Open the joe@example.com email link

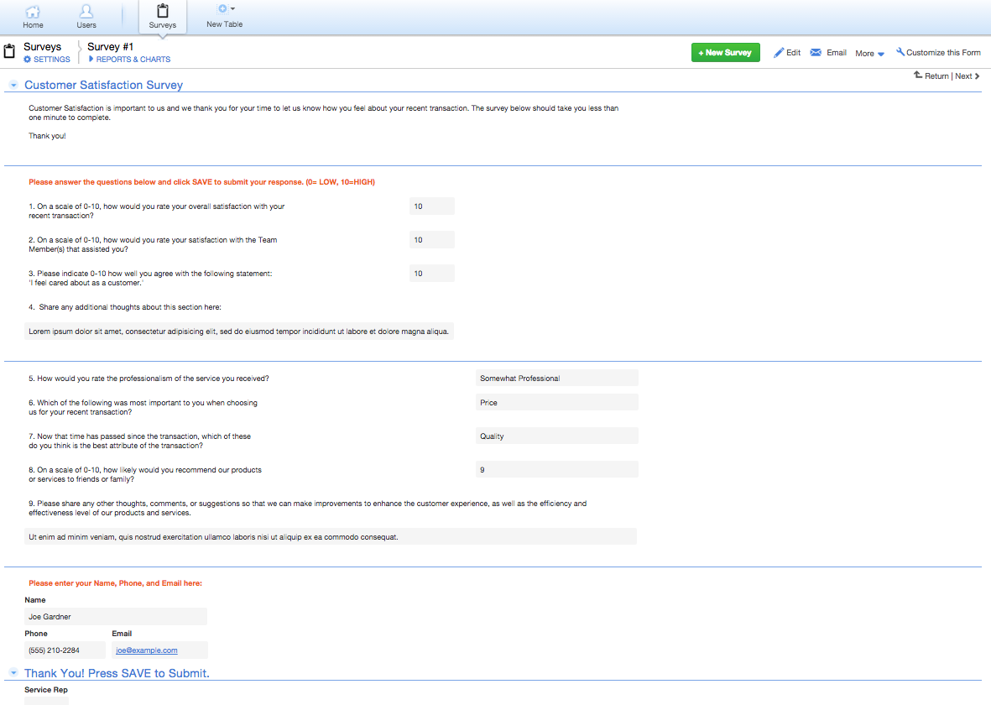147,650
